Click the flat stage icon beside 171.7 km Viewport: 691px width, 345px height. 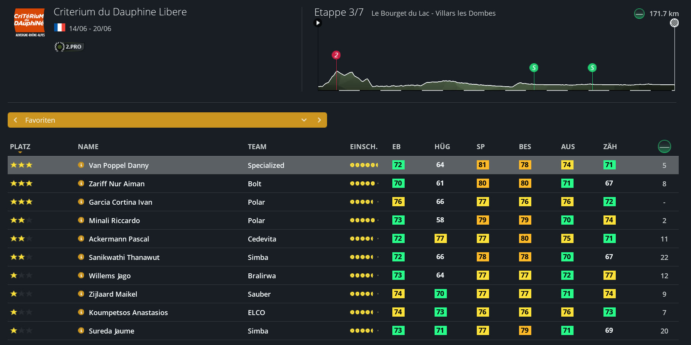[x=639, y=14]
